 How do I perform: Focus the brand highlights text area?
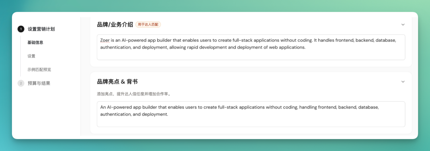[x=251, y=114]
